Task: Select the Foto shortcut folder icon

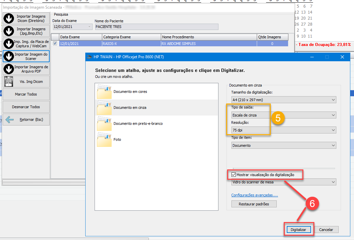Action: click(x=104, y=139)
